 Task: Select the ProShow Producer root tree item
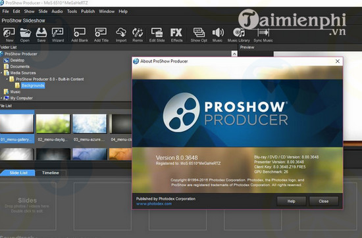pyautogui.click(x=21, y=54)
